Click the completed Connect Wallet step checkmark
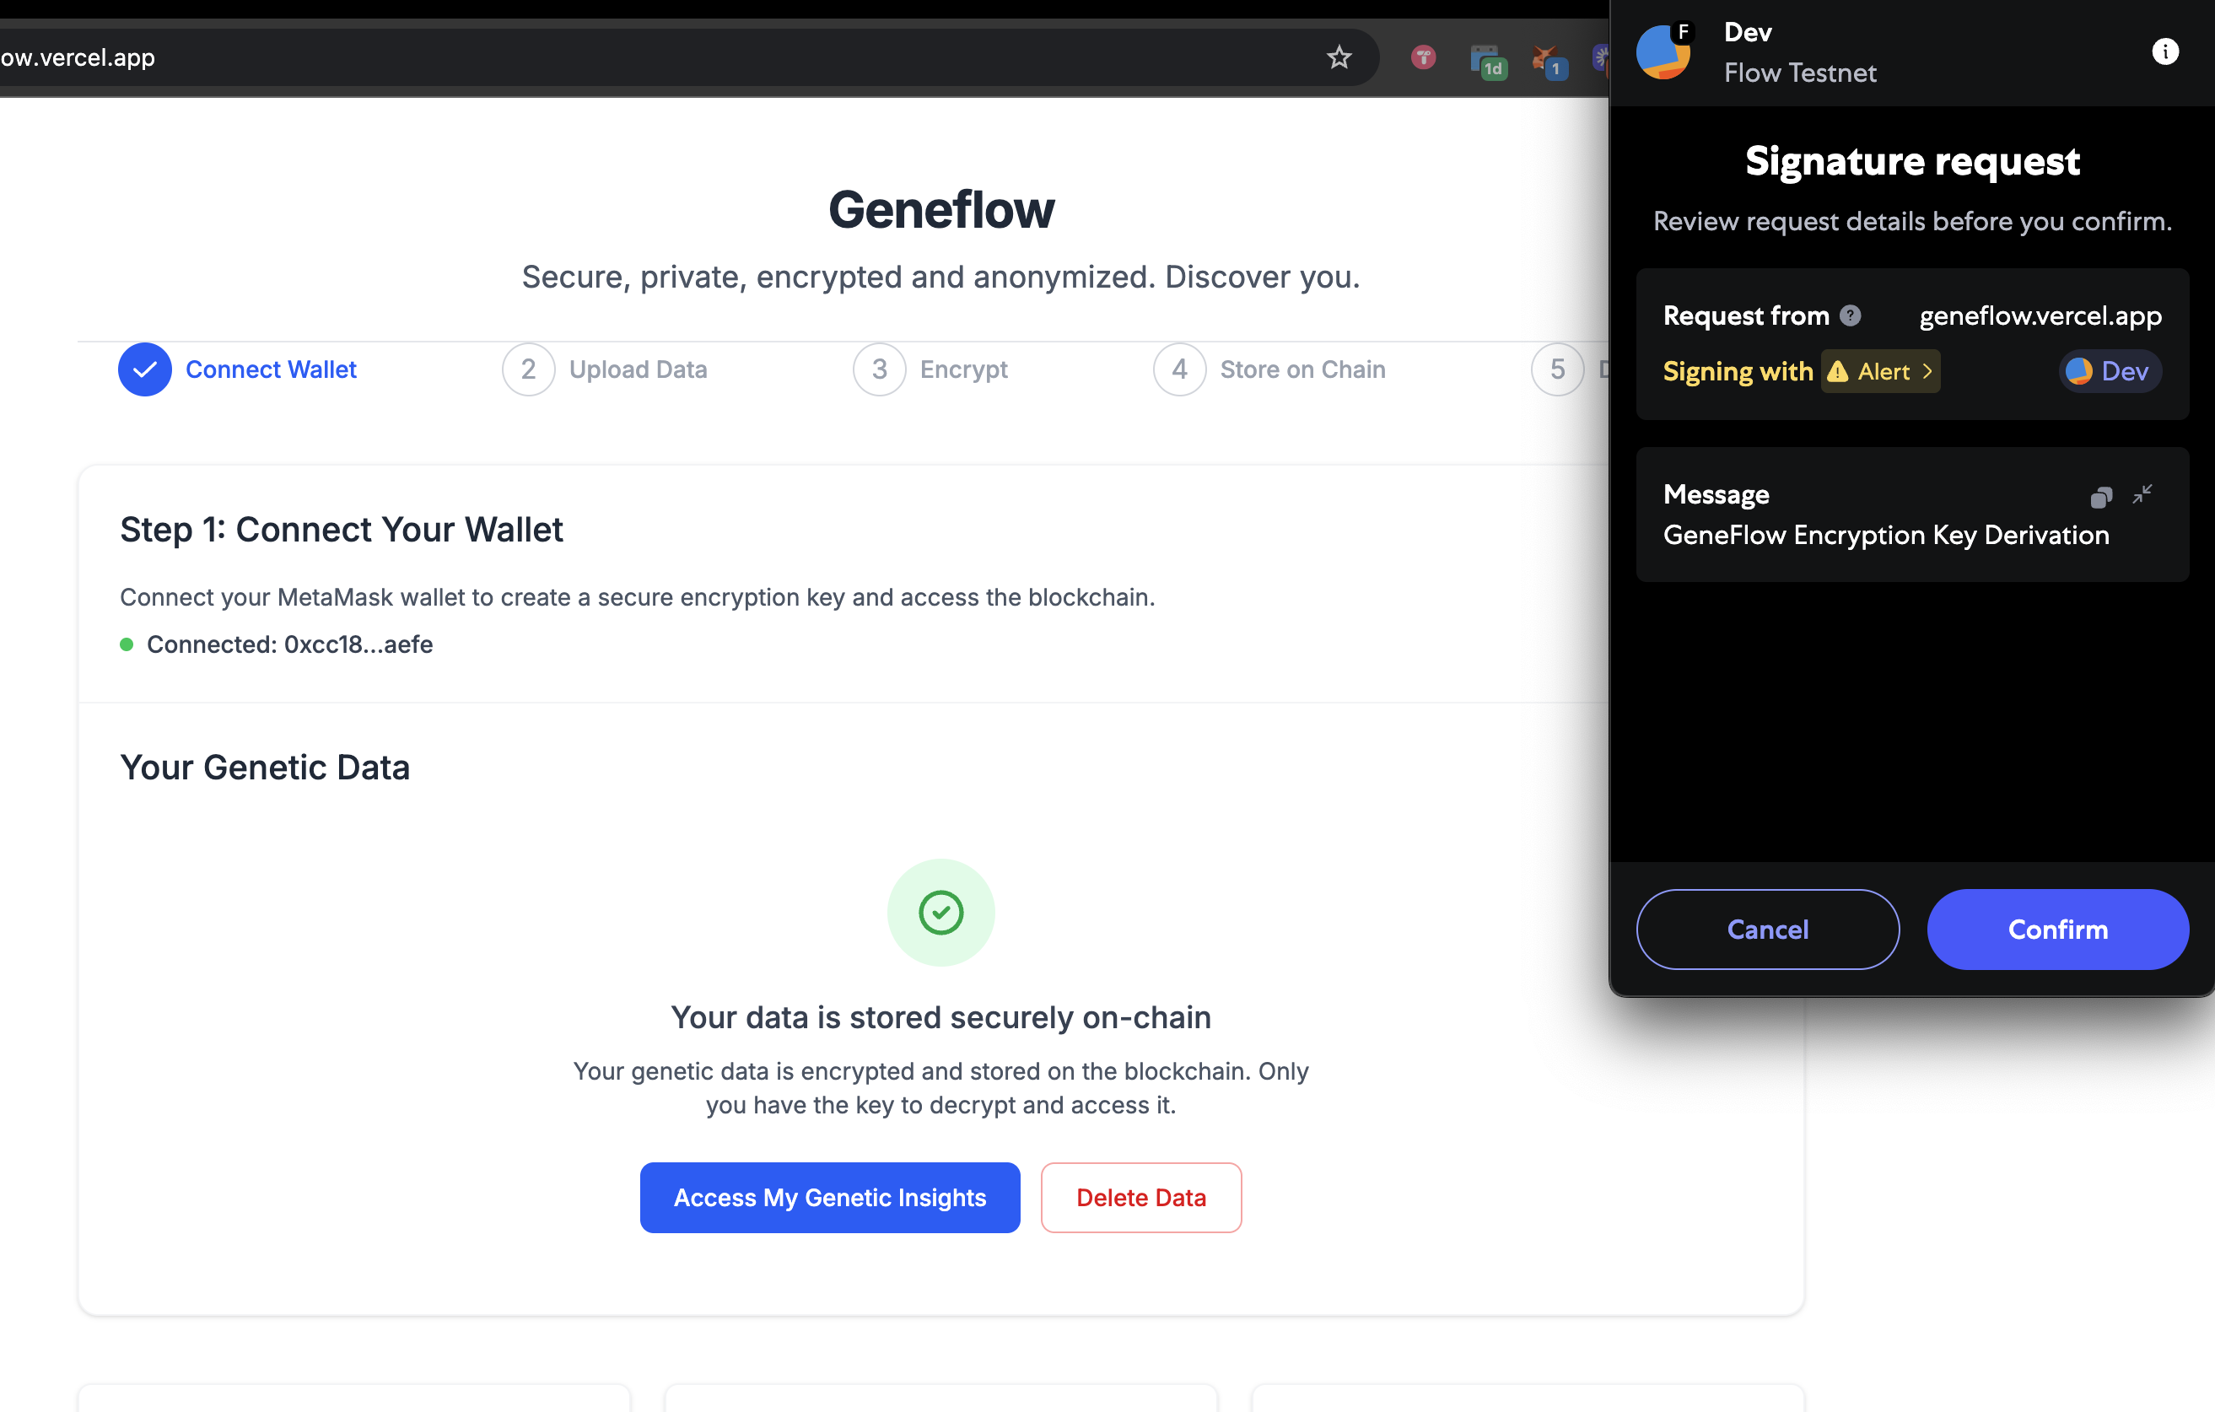2215x1412 pixels. tap(144, 369)
